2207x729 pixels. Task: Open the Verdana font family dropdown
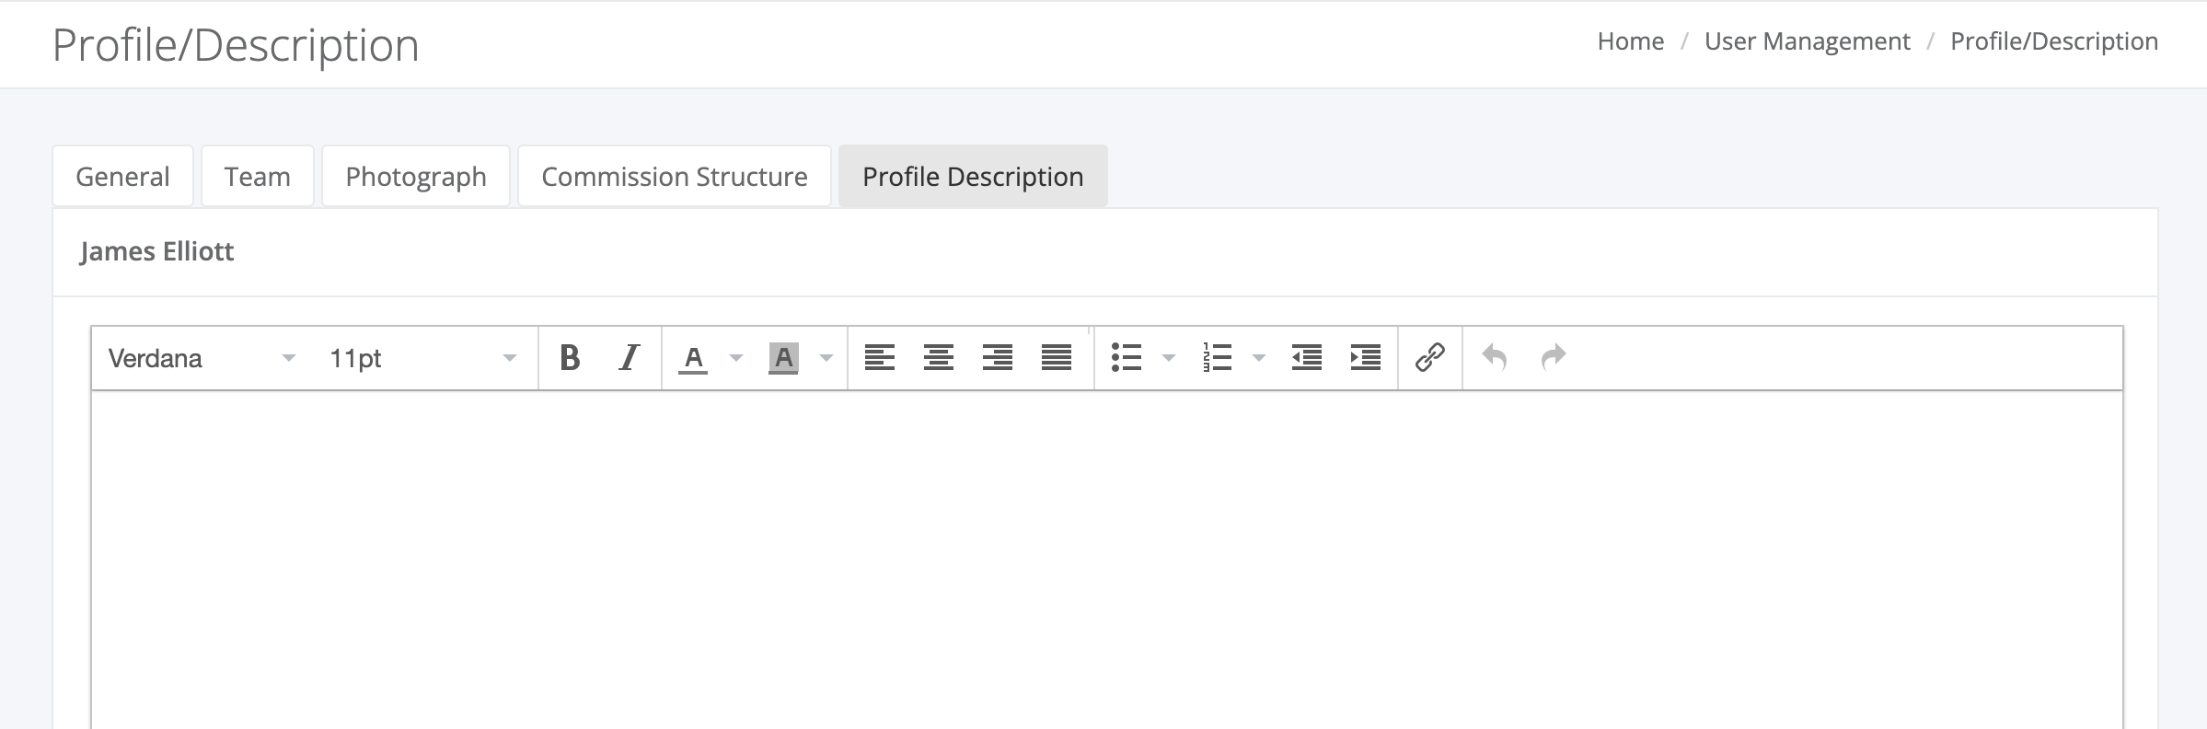[x=202, y=358]
